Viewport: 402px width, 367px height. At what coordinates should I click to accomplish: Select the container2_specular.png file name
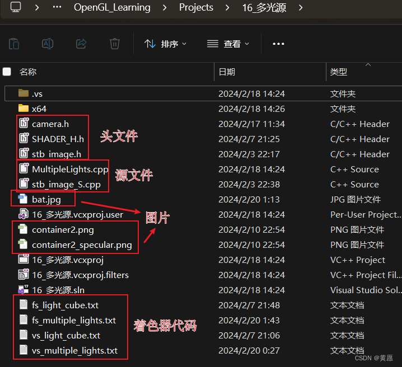click(x=82, y=245)
